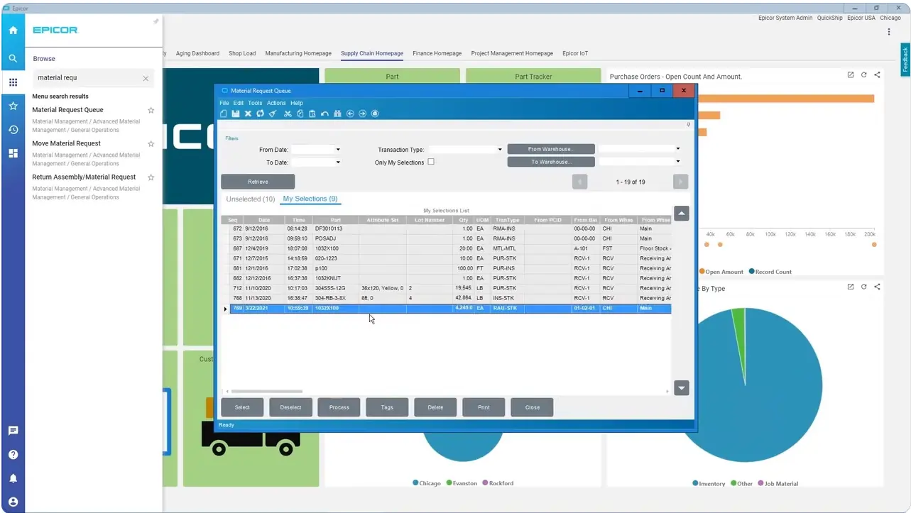Open the Home icon in sidebar
Image resolution: width=911 pixels, height=513 pixels.
click(x=13, y=31)
